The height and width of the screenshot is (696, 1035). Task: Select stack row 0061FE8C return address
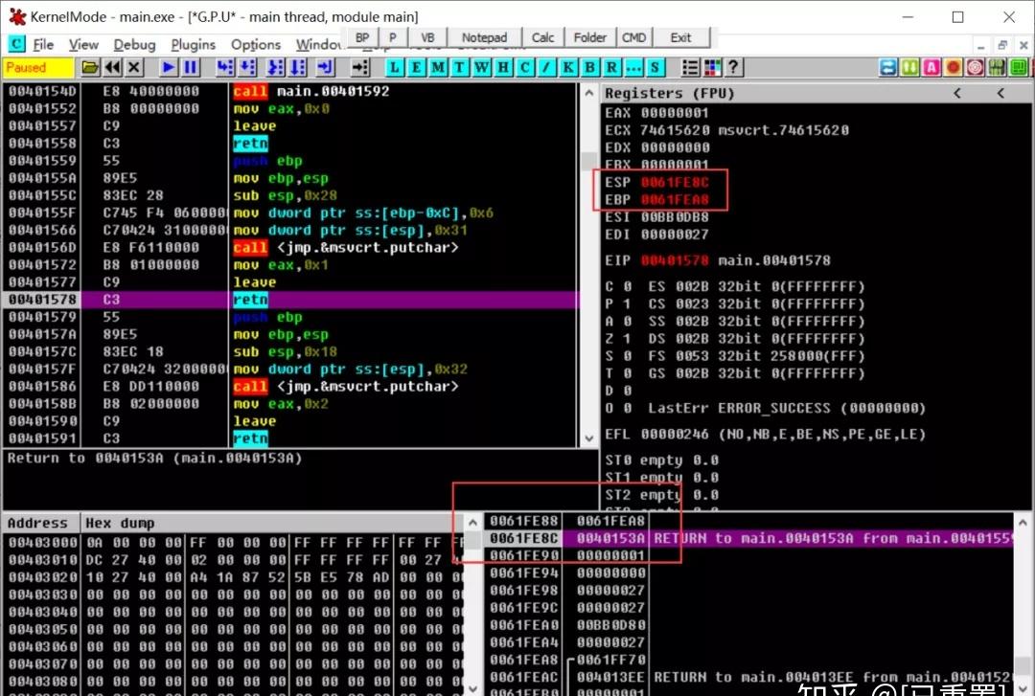pyautogui.click(x=749, y=538)
